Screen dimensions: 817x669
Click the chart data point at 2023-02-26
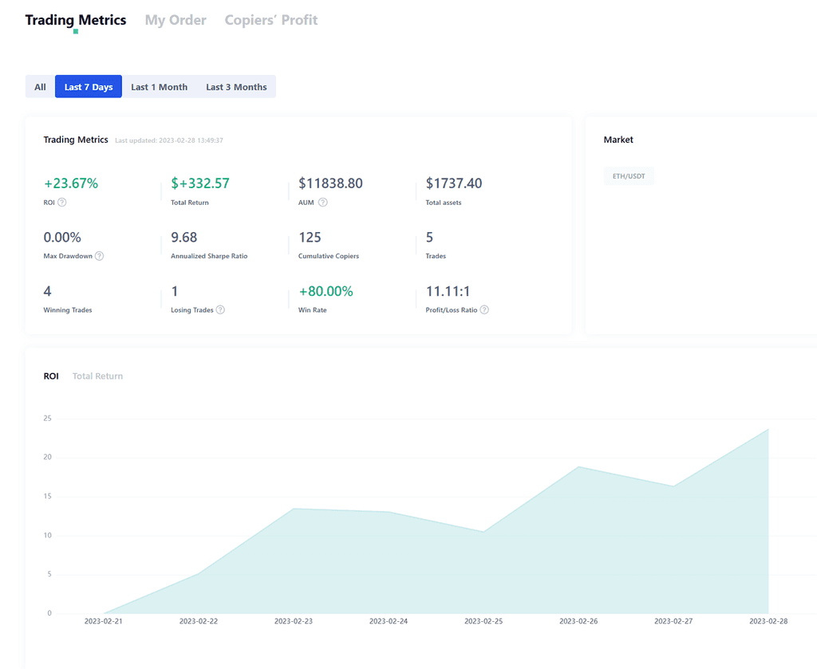(x=578, y=466)
